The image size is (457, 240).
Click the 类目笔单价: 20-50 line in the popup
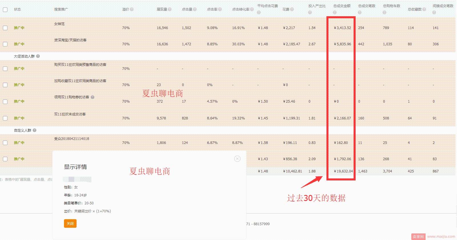pyautogui.click(x=79, y=203)
